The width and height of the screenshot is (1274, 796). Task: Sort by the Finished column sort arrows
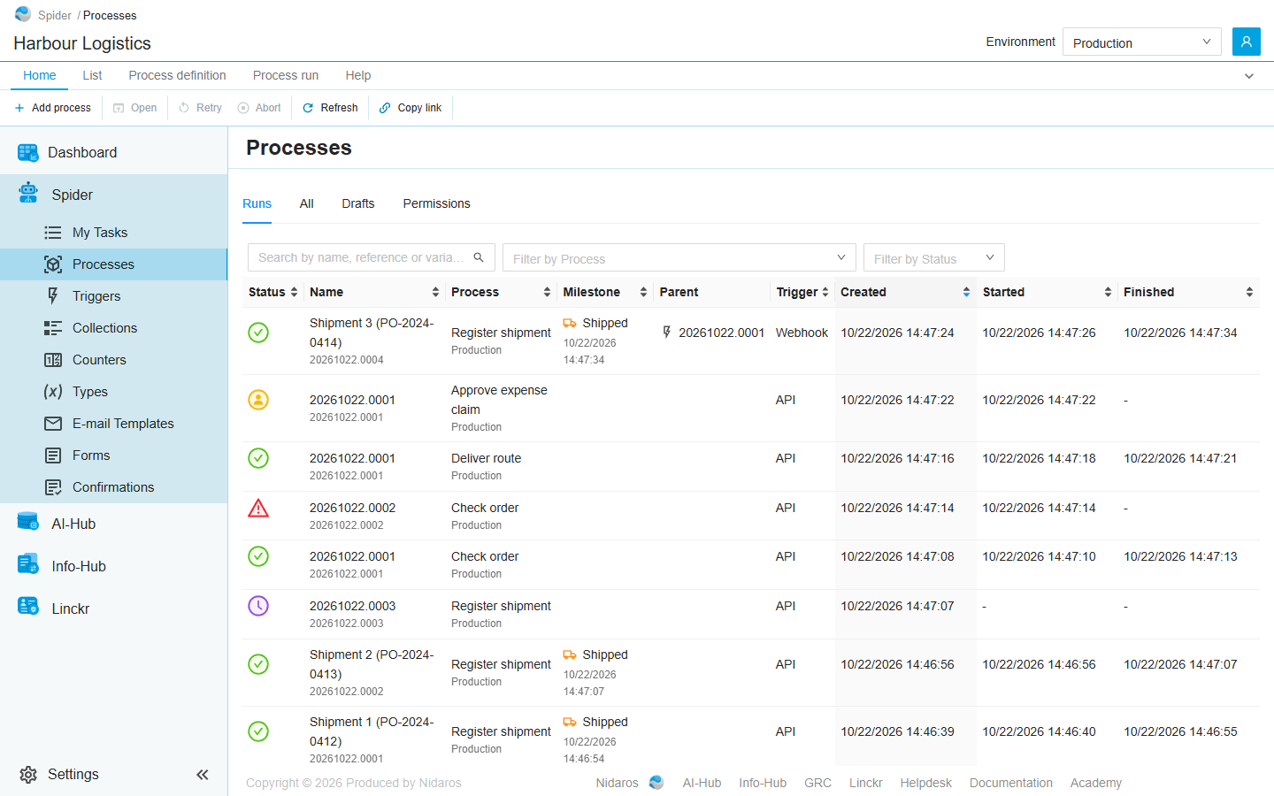(x=1249, y=292)
